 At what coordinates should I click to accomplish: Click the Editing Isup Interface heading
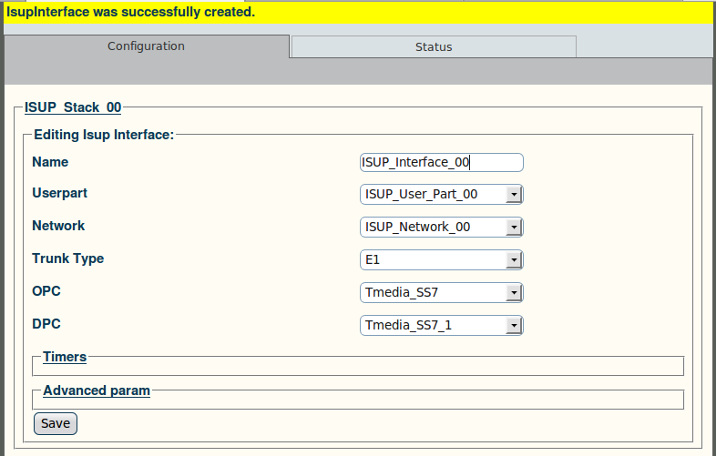(104, 135)
